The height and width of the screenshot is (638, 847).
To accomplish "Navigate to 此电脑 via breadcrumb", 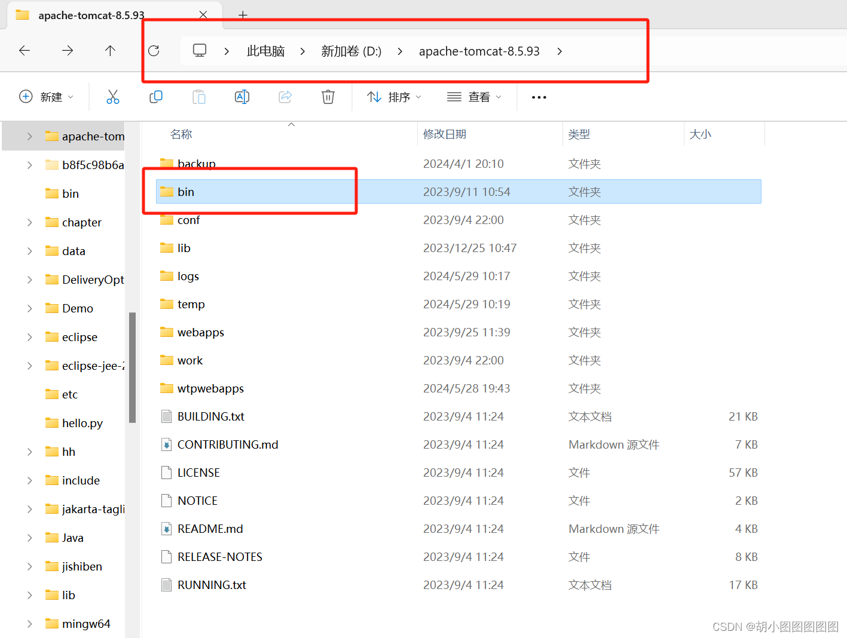I will pos(265,51).
